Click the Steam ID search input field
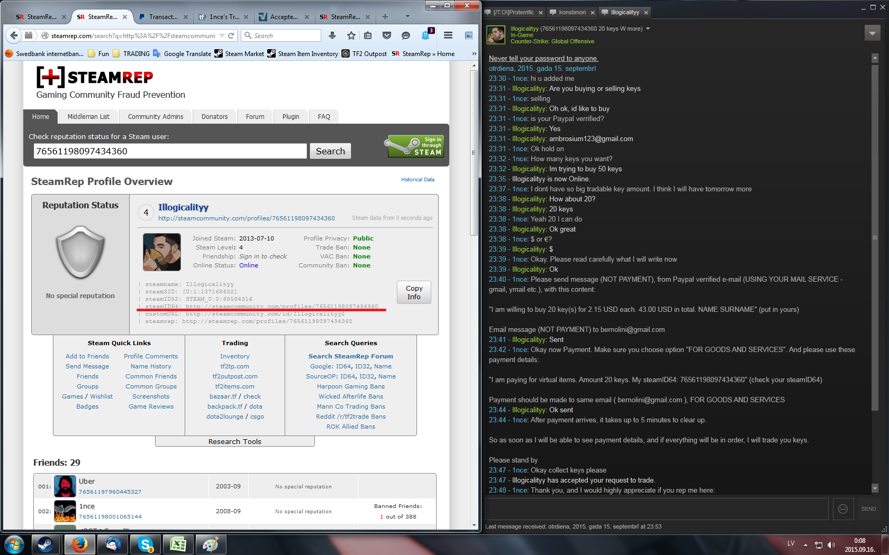The width and height of the screenshot is (889, 555). click(170, 151)
